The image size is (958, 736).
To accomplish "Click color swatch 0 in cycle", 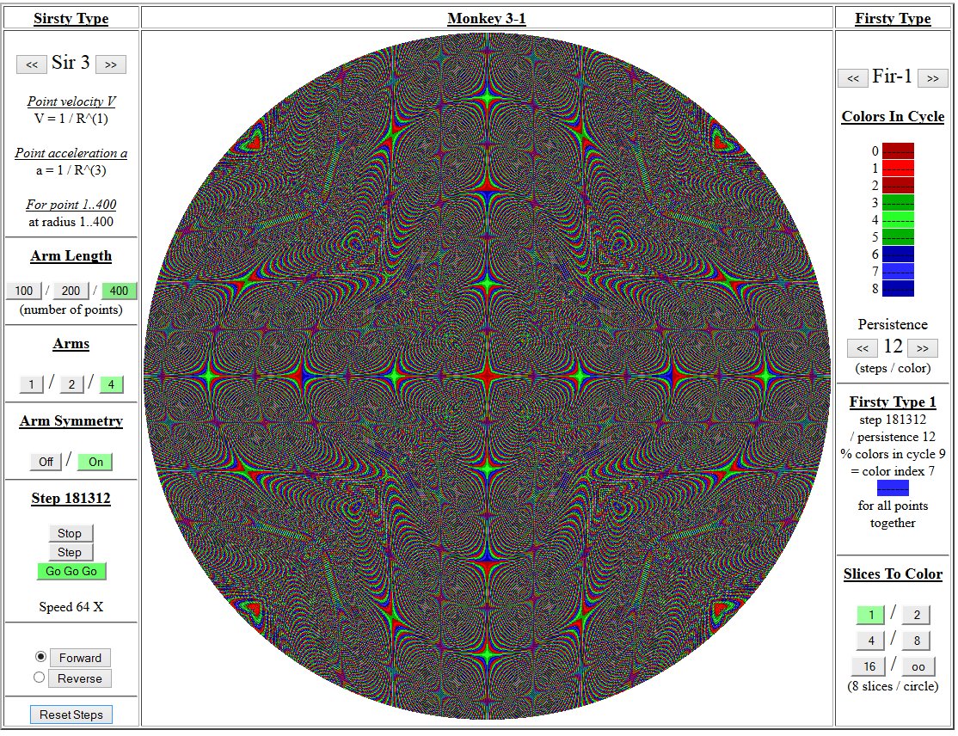I will coord(898,150).
